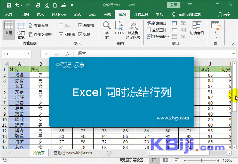Switch to Page Break Preview

tap(21, 30)
